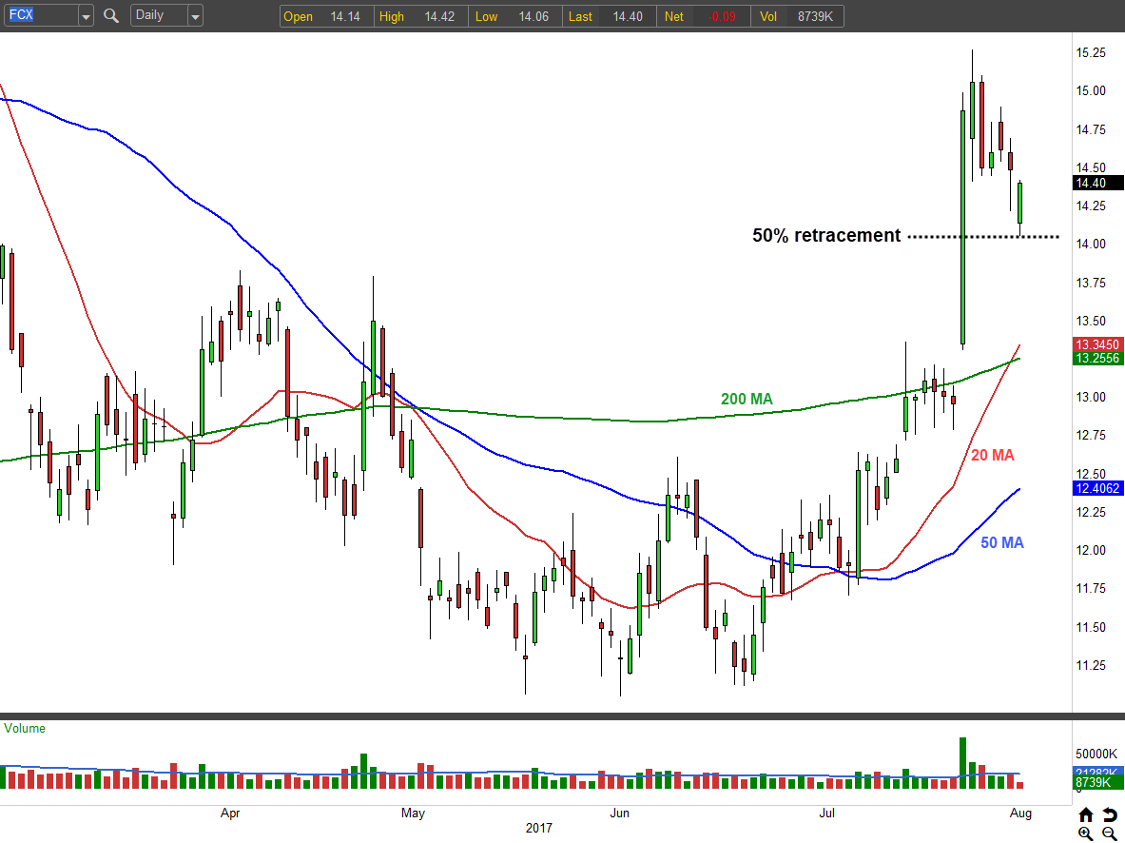Click the red 13.3450 moving average price tag

(1097, 344)
